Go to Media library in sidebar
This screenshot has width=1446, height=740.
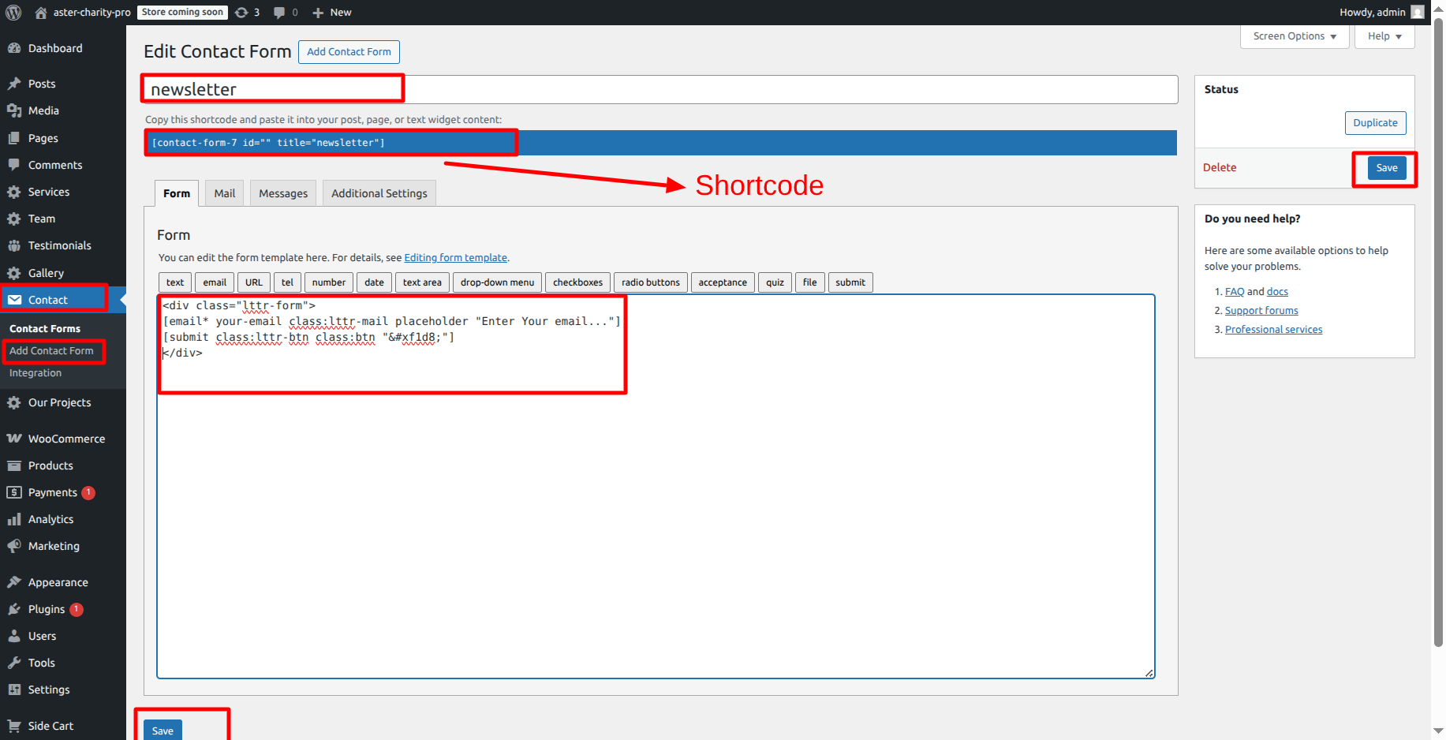click(43, 110)
